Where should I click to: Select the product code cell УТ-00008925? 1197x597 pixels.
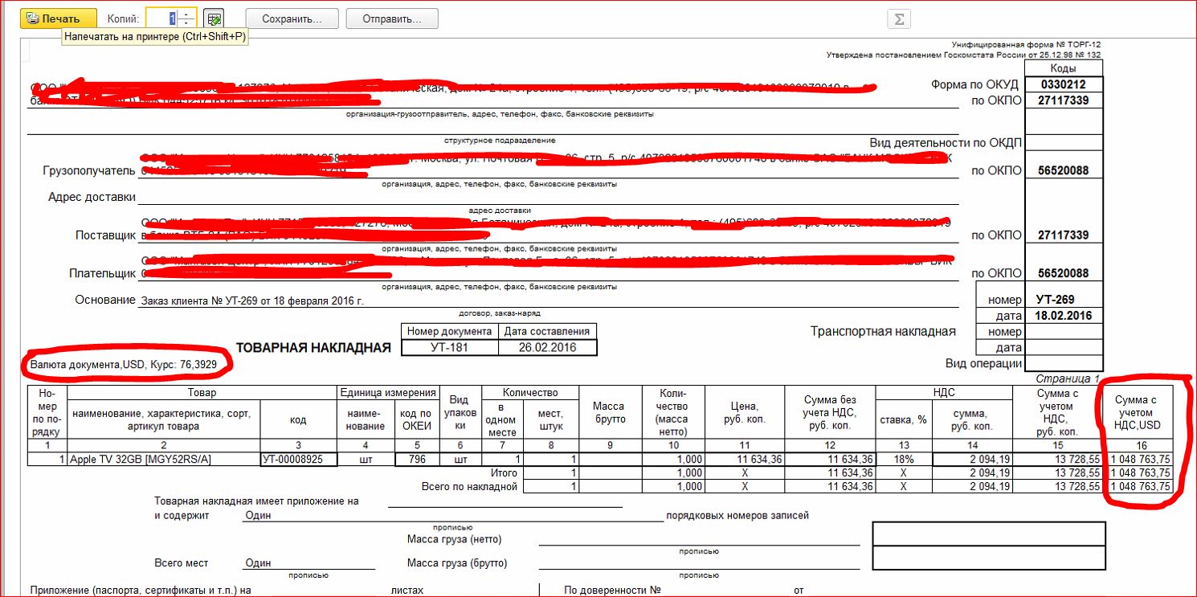click(x=297, y=460)
